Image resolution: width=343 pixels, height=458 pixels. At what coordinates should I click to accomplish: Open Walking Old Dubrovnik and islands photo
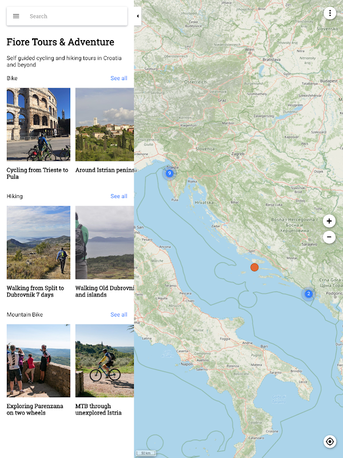(105, 243)
